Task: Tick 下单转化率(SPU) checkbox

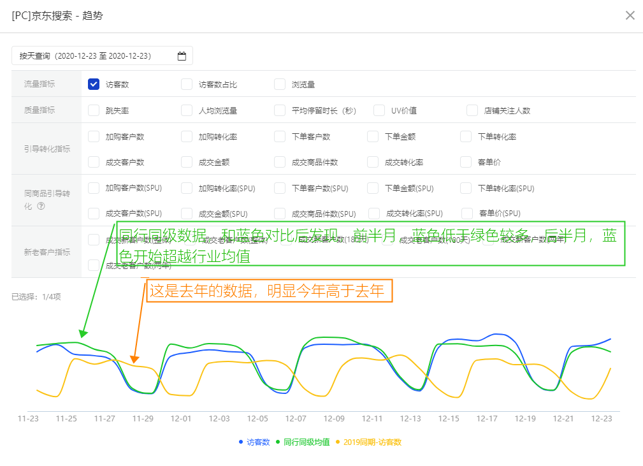Action: 466,188
